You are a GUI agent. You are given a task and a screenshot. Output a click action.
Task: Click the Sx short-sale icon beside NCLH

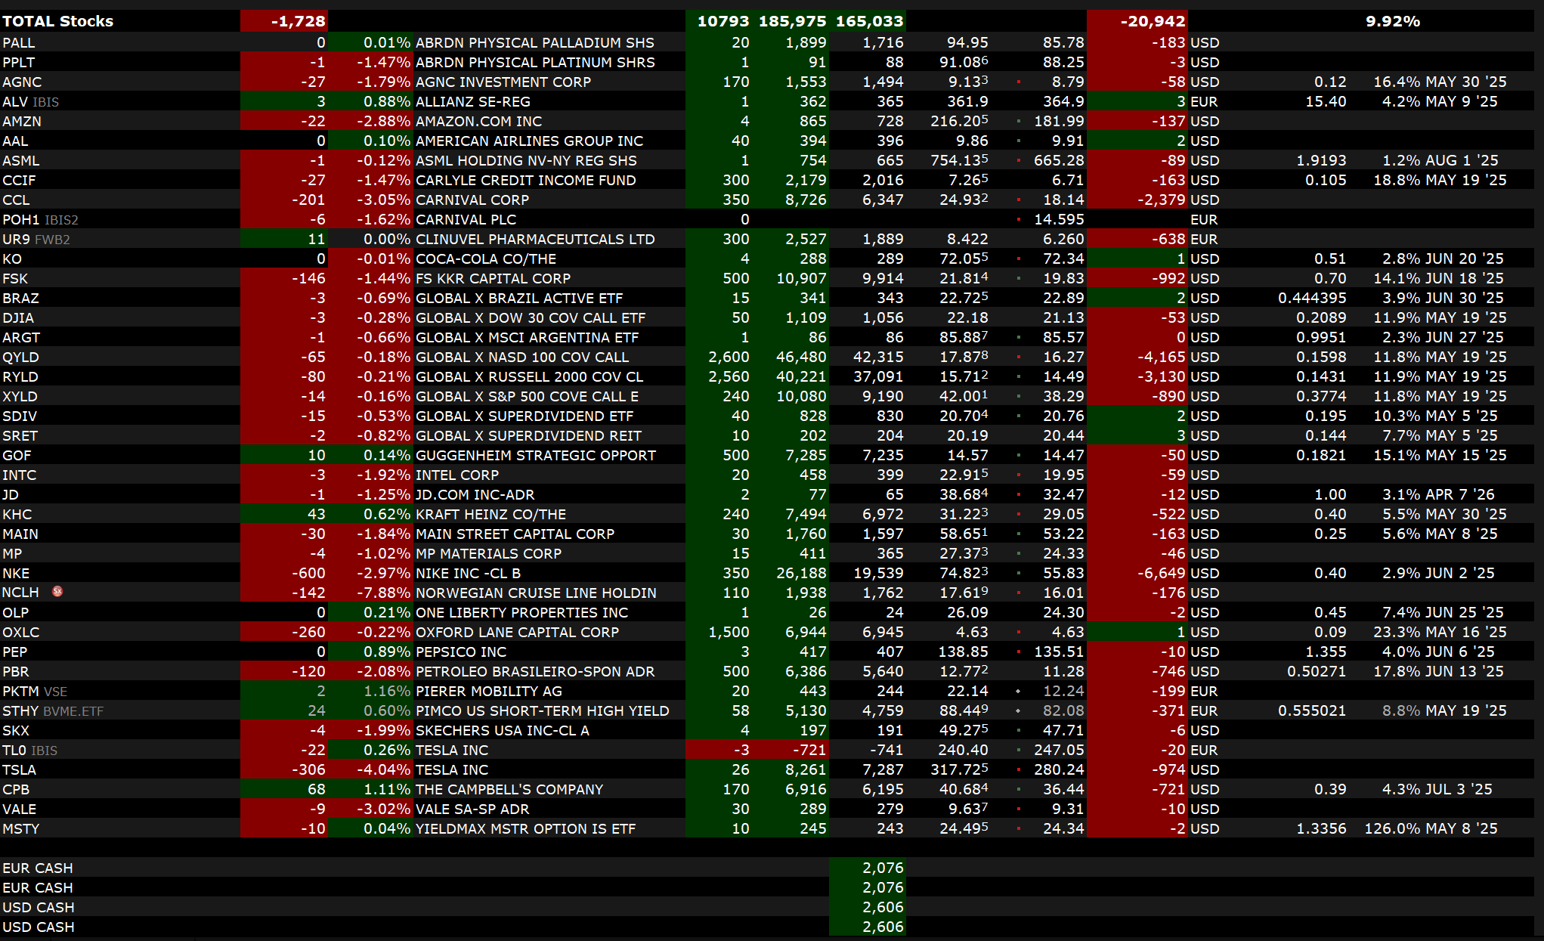point(57,592)
